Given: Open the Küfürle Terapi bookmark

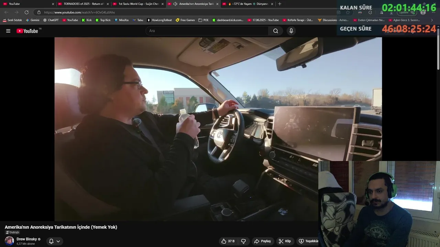Looking at the screenshot, I should 298,20.
